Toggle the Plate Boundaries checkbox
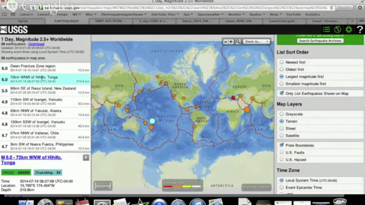This screenshot has height=205, width=365. point(282,145)
